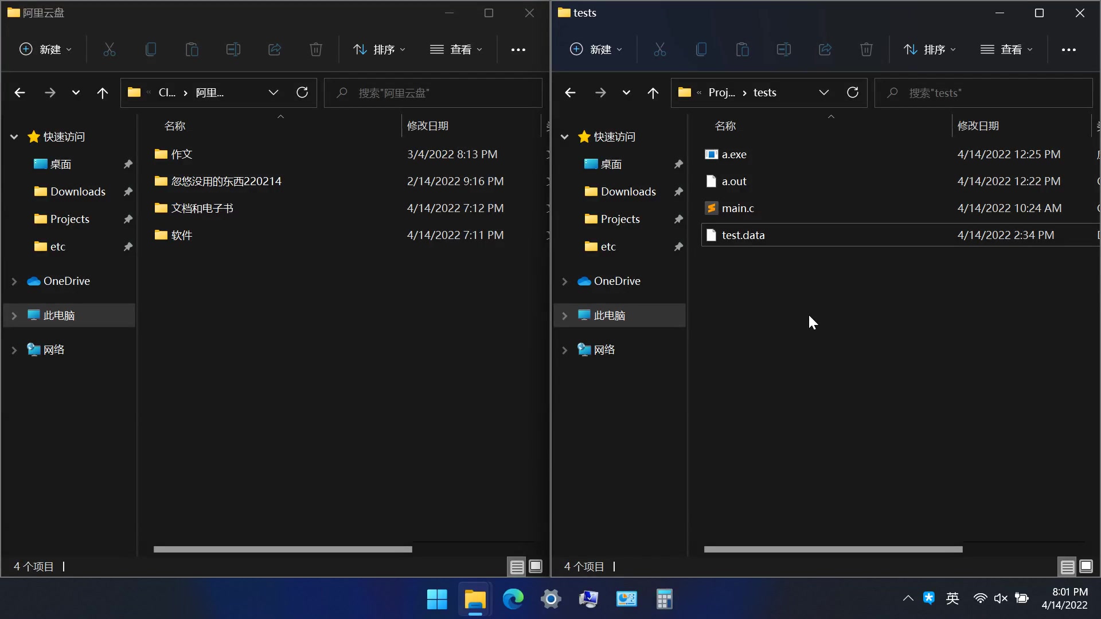Switch to large icons view in 阿里云盘 status bar

pos(536,567)
